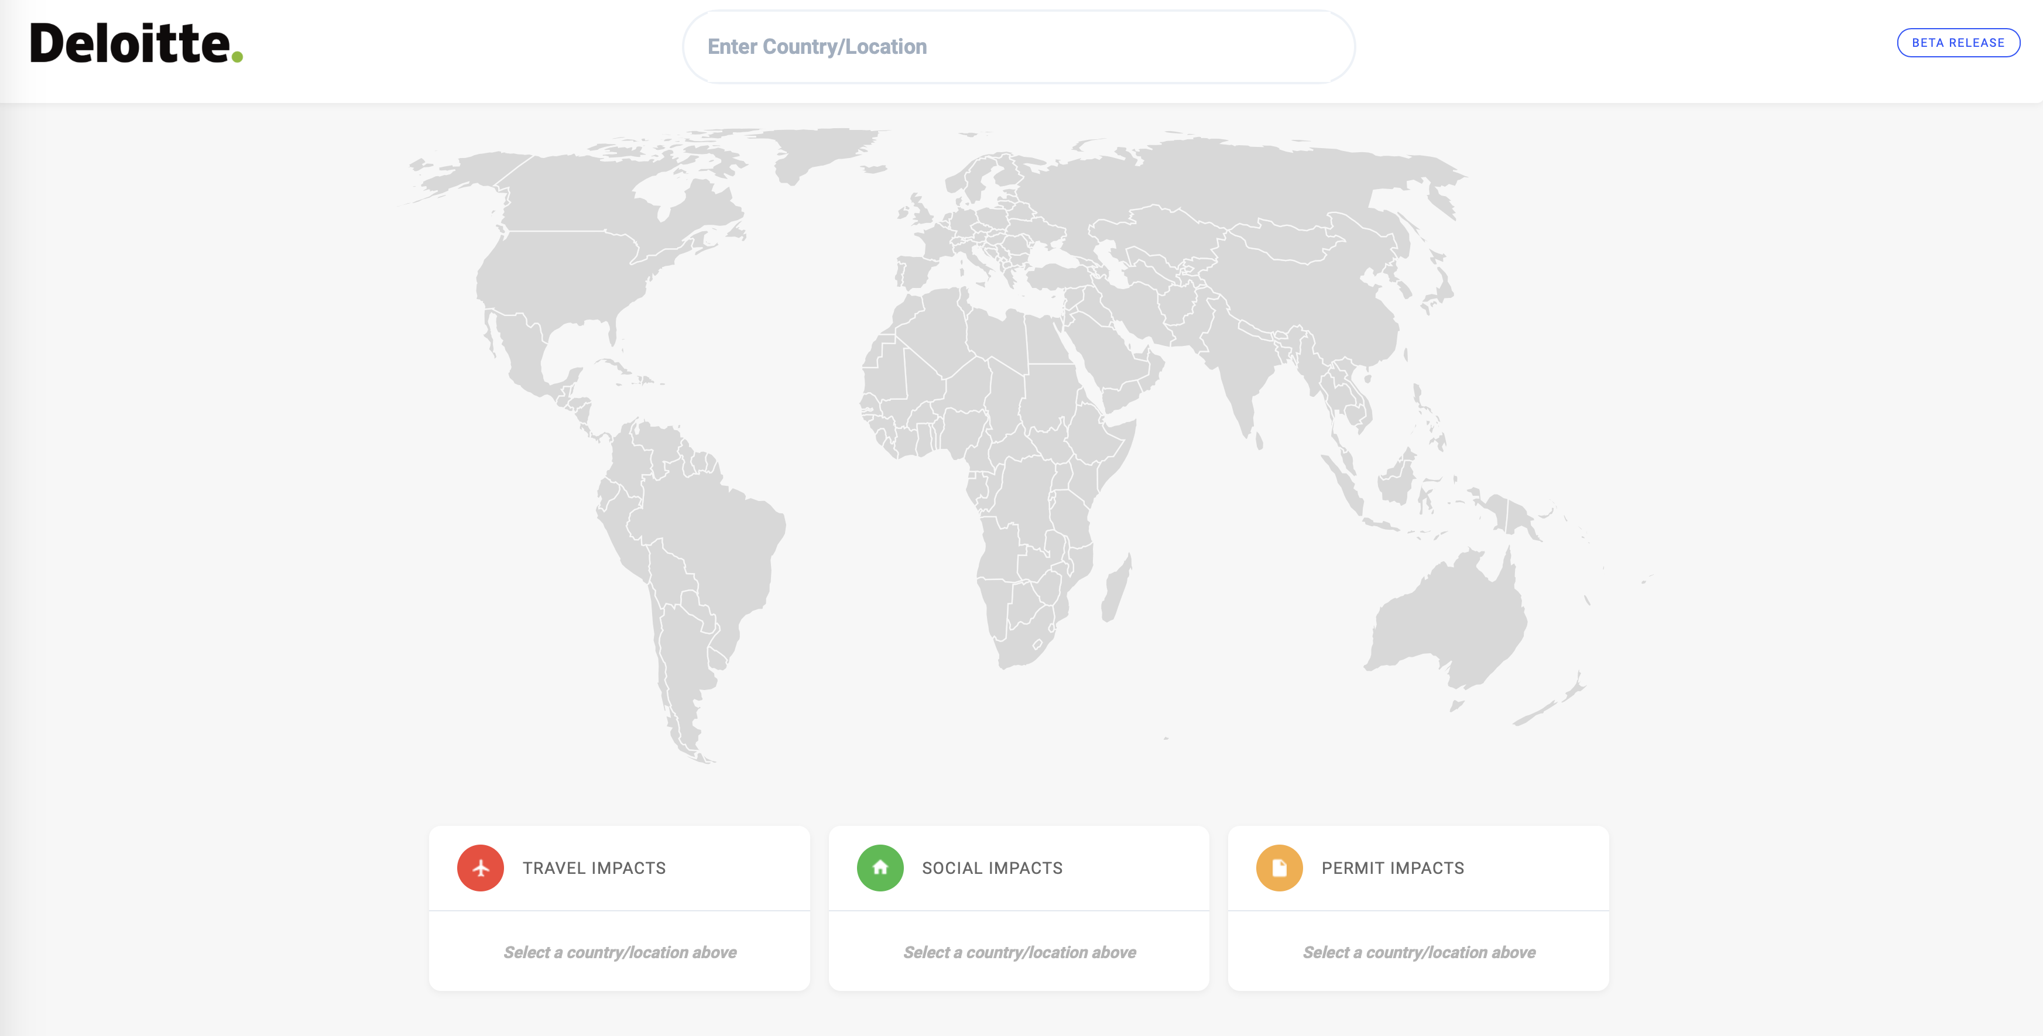Click the red airplane Travel Impacts icon
Image resolution: width=2043 pixels, height=1036 pixels.
(480, 868)
